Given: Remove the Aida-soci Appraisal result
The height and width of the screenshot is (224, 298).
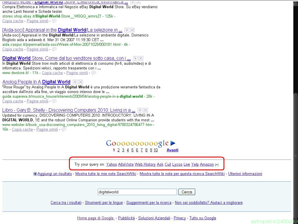Looking at the screenshot, I should tap(132, 30).
